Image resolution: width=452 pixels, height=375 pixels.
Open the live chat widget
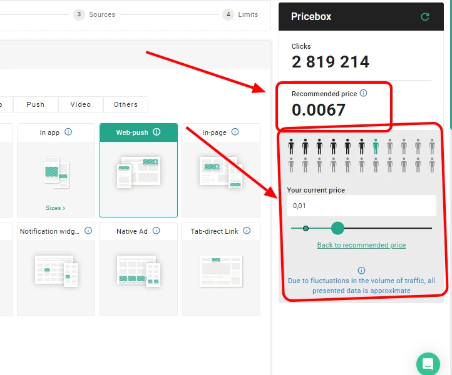click(428, 364)
